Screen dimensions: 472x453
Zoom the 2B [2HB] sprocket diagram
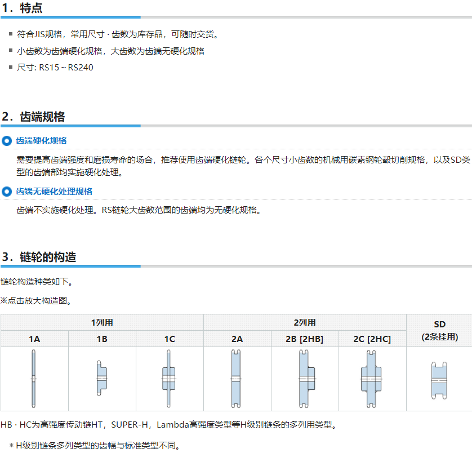304,379
